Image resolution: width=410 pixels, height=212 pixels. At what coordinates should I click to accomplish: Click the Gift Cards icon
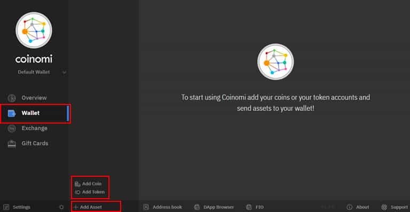(x=12, y=144)
